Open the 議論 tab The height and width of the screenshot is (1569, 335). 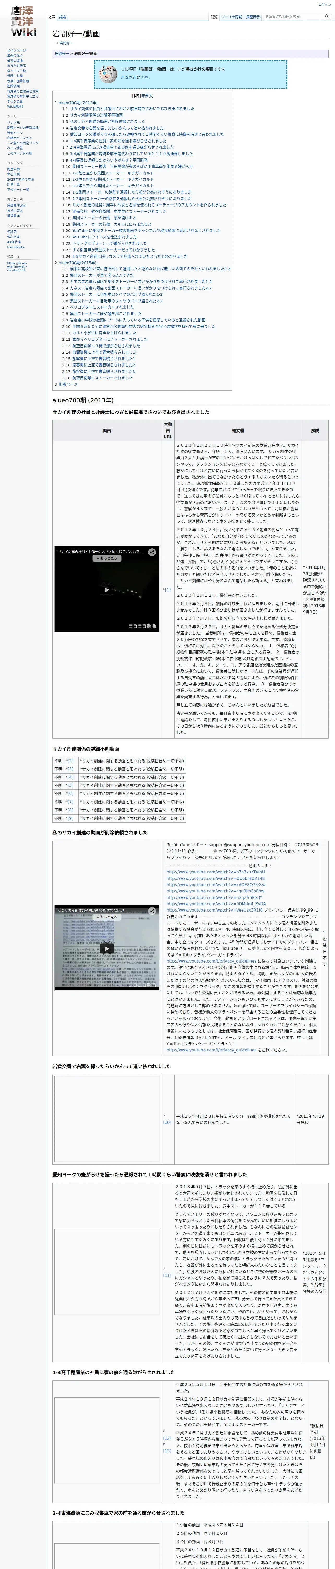[x=63, y=17]
